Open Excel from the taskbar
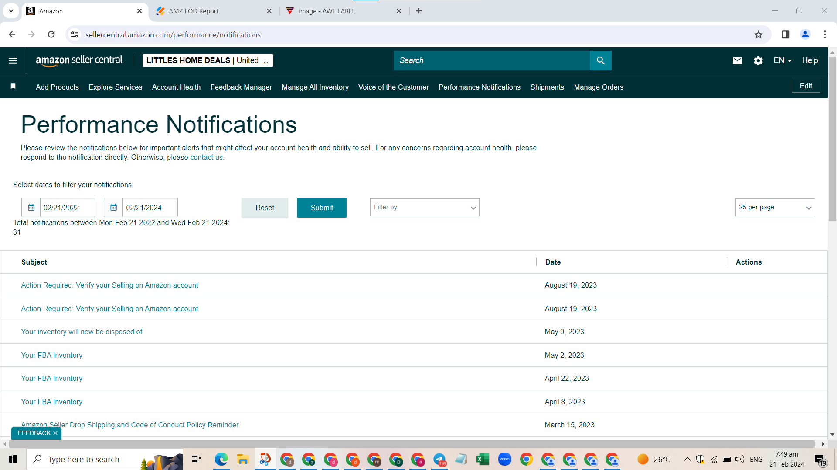The height and width of the screenshot is (470, 837). [483, 459]
